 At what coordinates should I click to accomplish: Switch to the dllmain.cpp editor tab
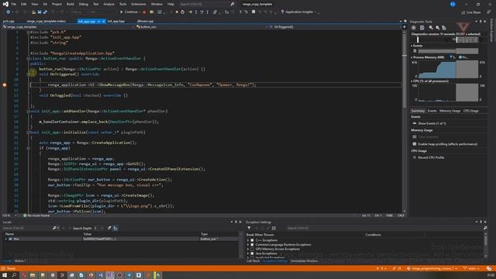(145, 21)
